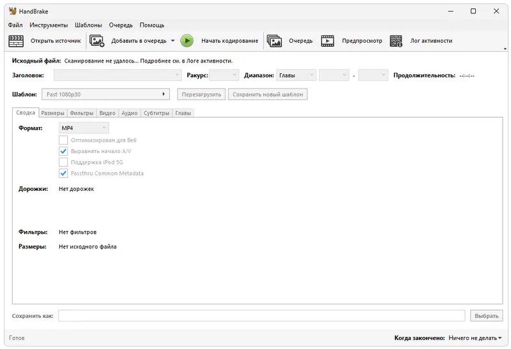Click the Выбрать browse button
This screenshot has height=349, width=511.
[486, 316]
